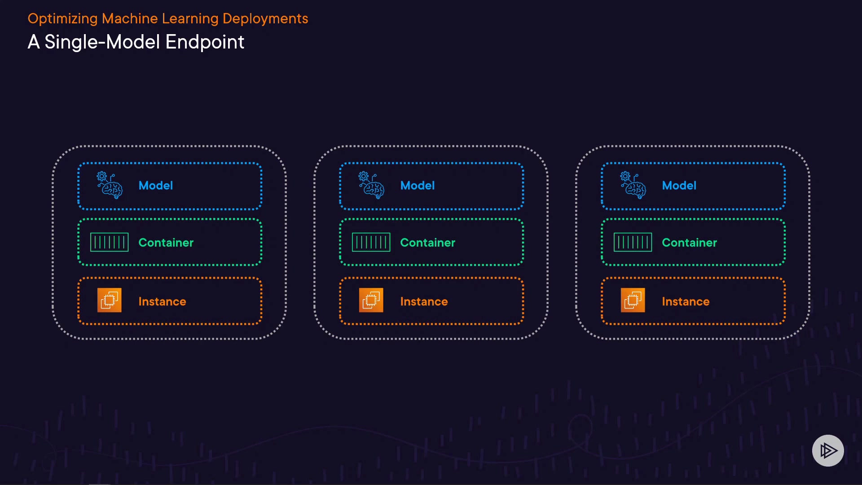Click the 'Optimizing Machine Learning Deployments' heading

pos(168,19)
